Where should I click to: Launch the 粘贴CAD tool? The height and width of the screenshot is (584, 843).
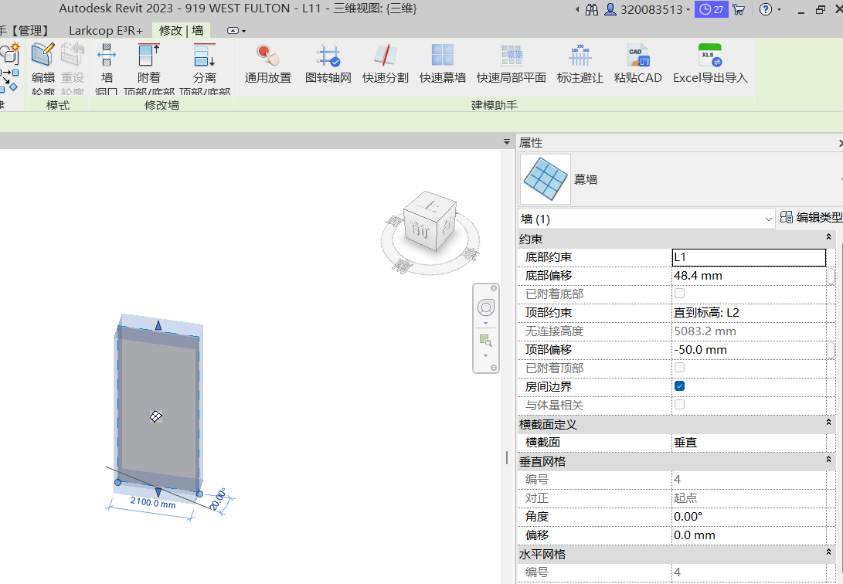tap(637, 57)
